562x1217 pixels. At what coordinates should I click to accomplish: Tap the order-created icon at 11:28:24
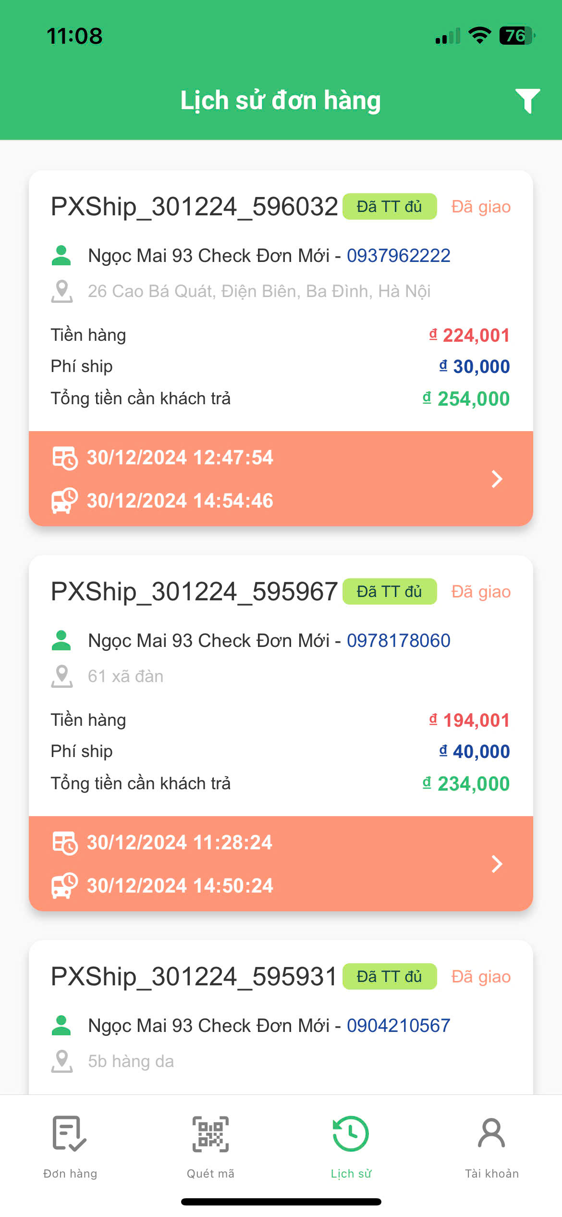[64, 843]
